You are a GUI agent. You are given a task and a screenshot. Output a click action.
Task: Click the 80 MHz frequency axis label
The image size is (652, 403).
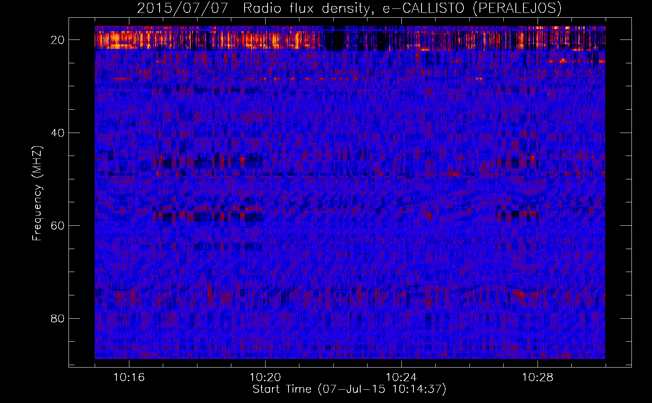58,318
